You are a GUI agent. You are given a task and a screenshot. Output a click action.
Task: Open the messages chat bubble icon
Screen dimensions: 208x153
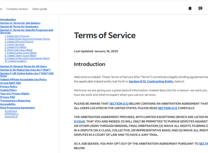pyautogui.click(x=200, y=9)
